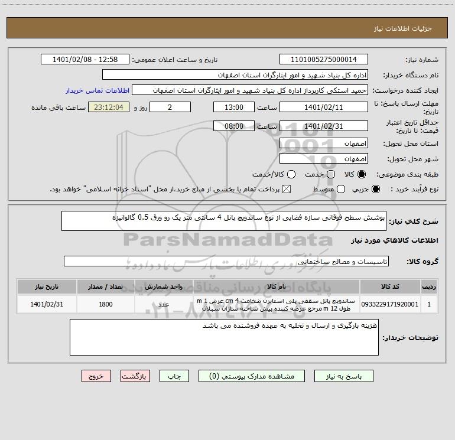Click the توضیحات خریدار label

pos(410,338)
